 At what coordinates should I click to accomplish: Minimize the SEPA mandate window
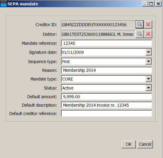[x=145, y=4]
